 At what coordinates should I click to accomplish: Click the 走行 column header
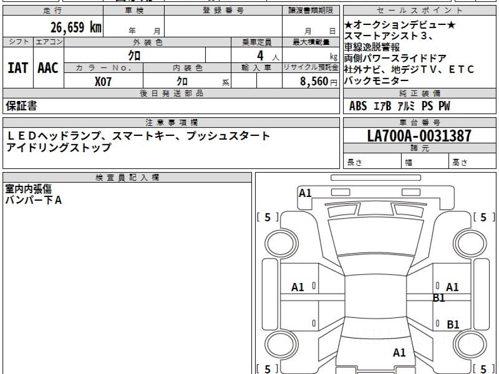click(53, 11)
